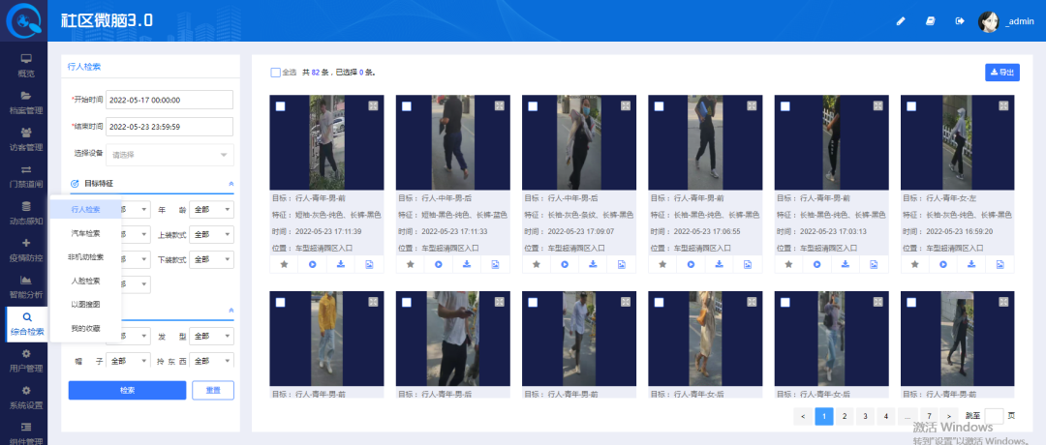Enlarge the 17:09:07 snapshot with fullscreen icon
The image size is (1046, 445).
coord(625,105)
